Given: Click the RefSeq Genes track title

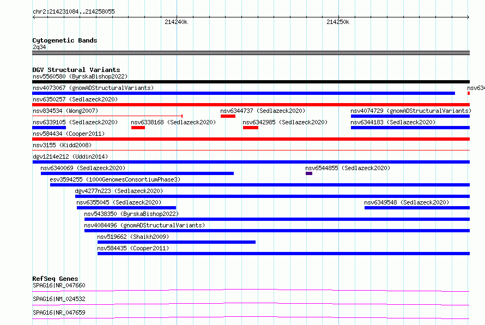Looking at the screenshot, I should pos(55,279).
